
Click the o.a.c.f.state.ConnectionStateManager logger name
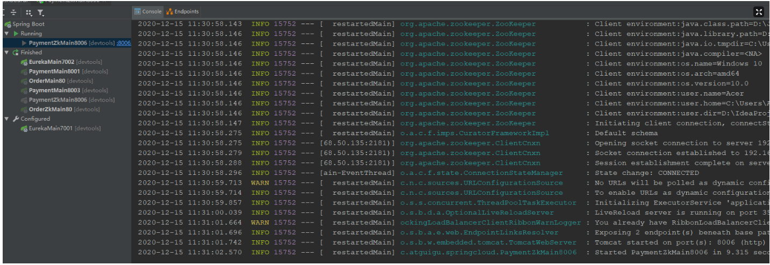point(481,173)
